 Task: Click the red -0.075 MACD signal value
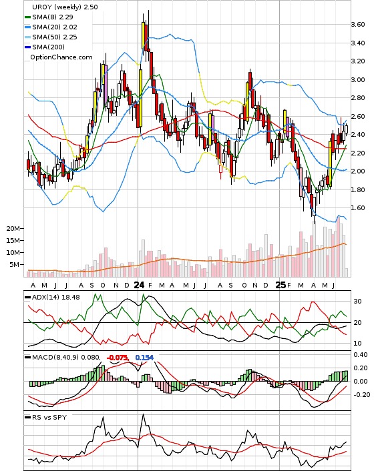point(118,358)
